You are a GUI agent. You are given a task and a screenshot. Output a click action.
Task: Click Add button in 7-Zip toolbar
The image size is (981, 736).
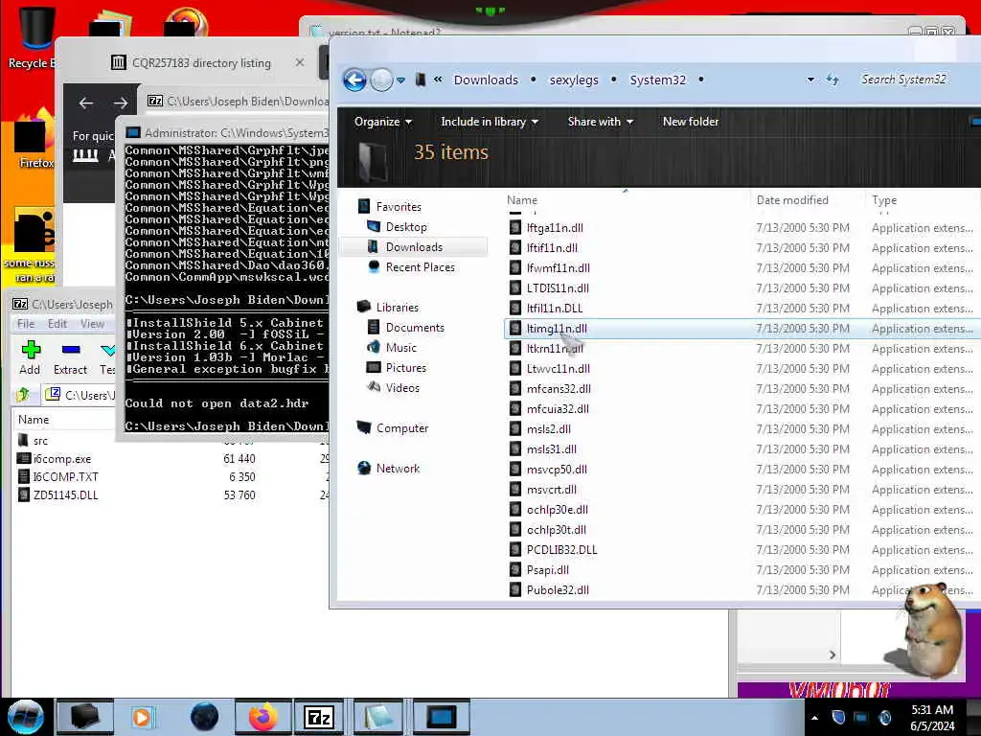[30, 357]
